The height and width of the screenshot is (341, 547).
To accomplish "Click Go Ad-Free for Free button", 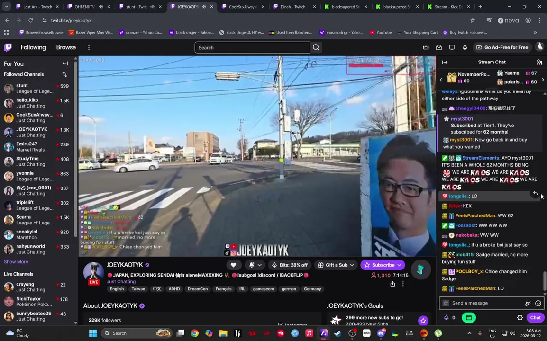I will pos(502,47).
